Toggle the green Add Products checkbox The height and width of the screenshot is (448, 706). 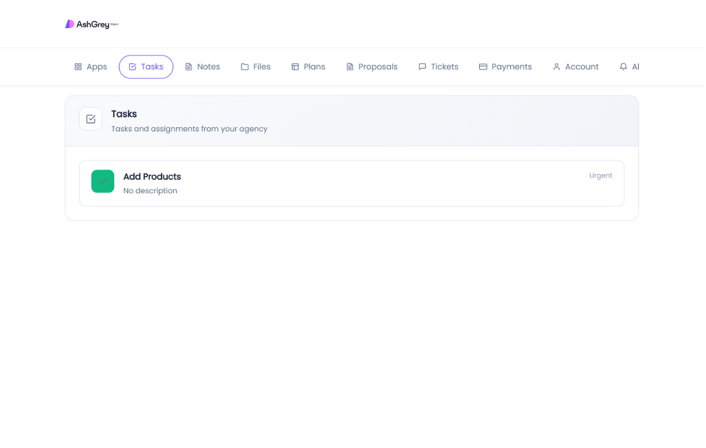tap(103, 181)
